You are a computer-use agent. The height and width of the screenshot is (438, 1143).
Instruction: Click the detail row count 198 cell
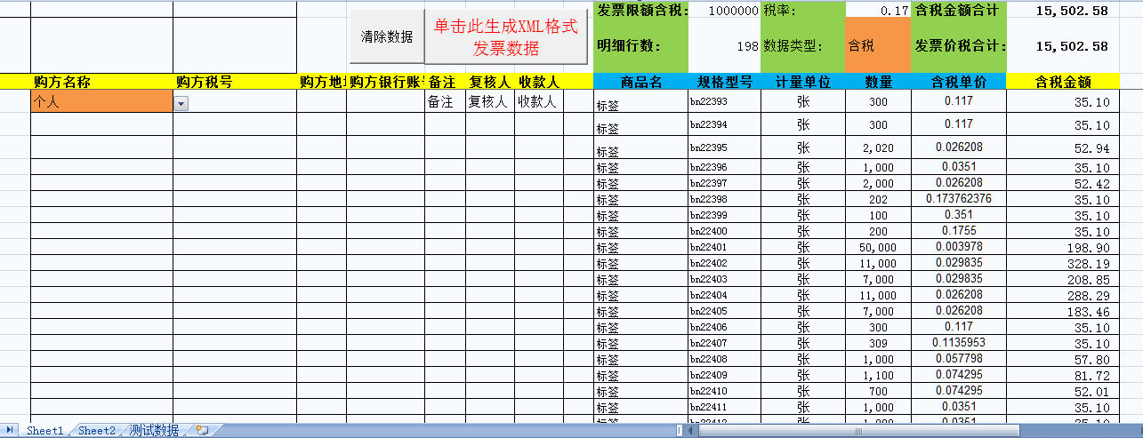(x=724, y=46)
